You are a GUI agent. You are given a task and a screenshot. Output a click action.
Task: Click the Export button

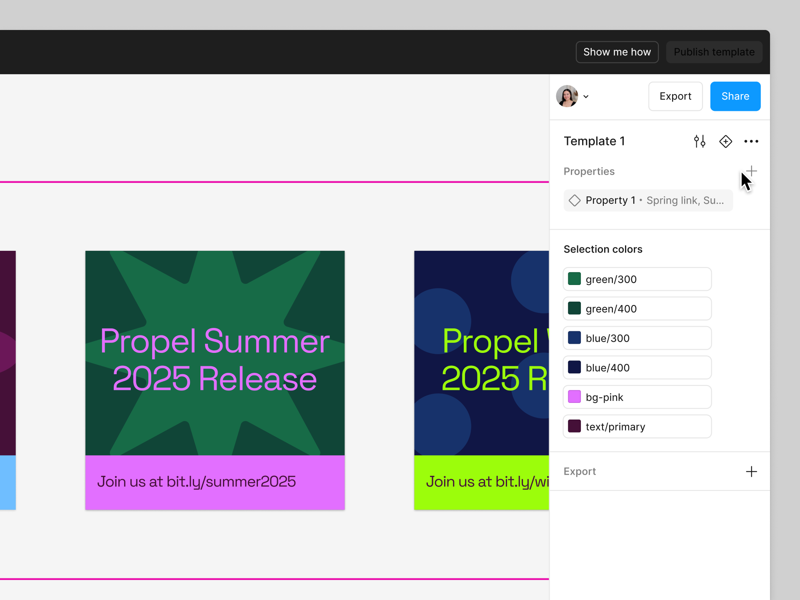point(675,96)
